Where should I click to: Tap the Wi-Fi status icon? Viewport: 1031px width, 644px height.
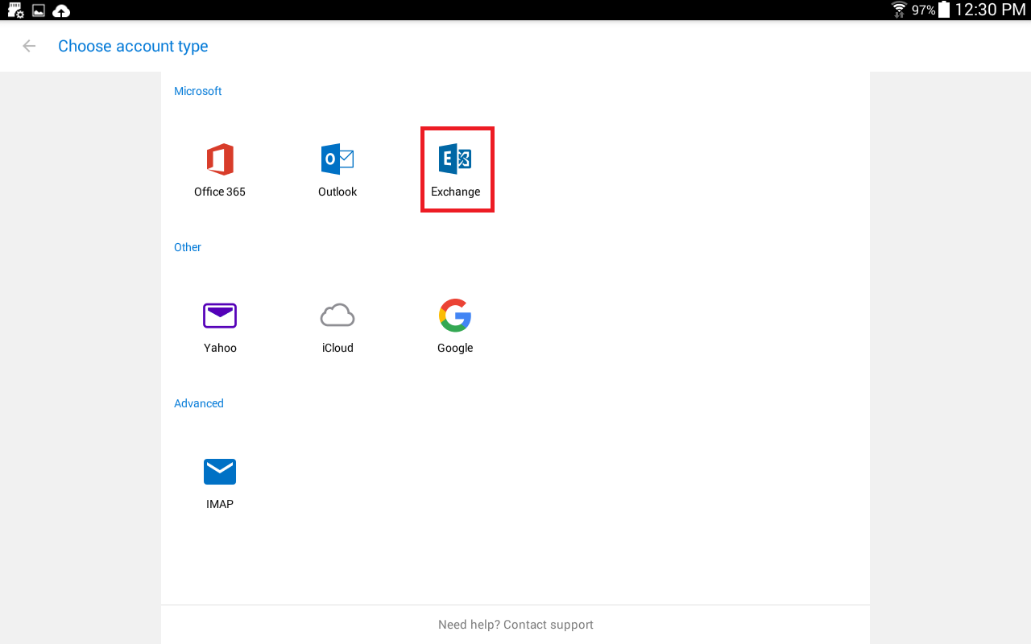(x=900, y=10)
